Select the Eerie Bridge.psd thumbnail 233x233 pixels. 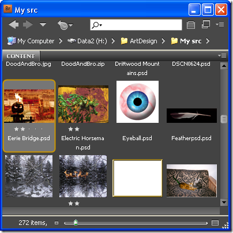pyautogui.click(x=29, y=106)
